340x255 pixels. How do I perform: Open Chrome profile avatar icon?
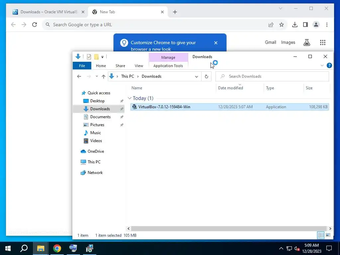(x=316, y=25)
